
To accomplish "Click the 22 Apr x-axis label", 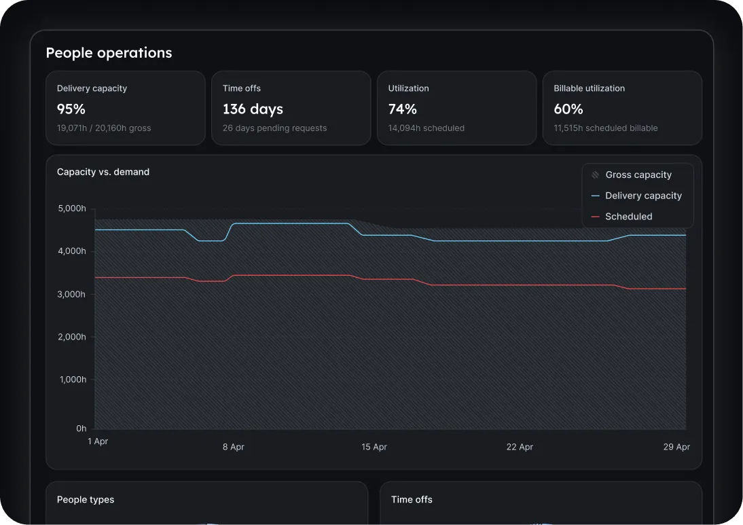I will [520, 447].
